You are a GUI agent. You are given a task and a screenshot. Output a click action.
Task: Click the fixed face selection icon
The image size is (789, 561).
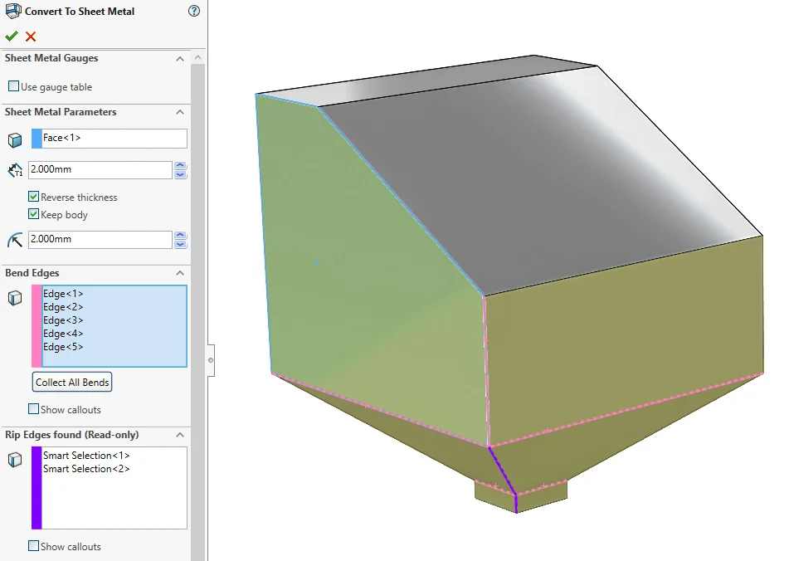click(15, 139)
